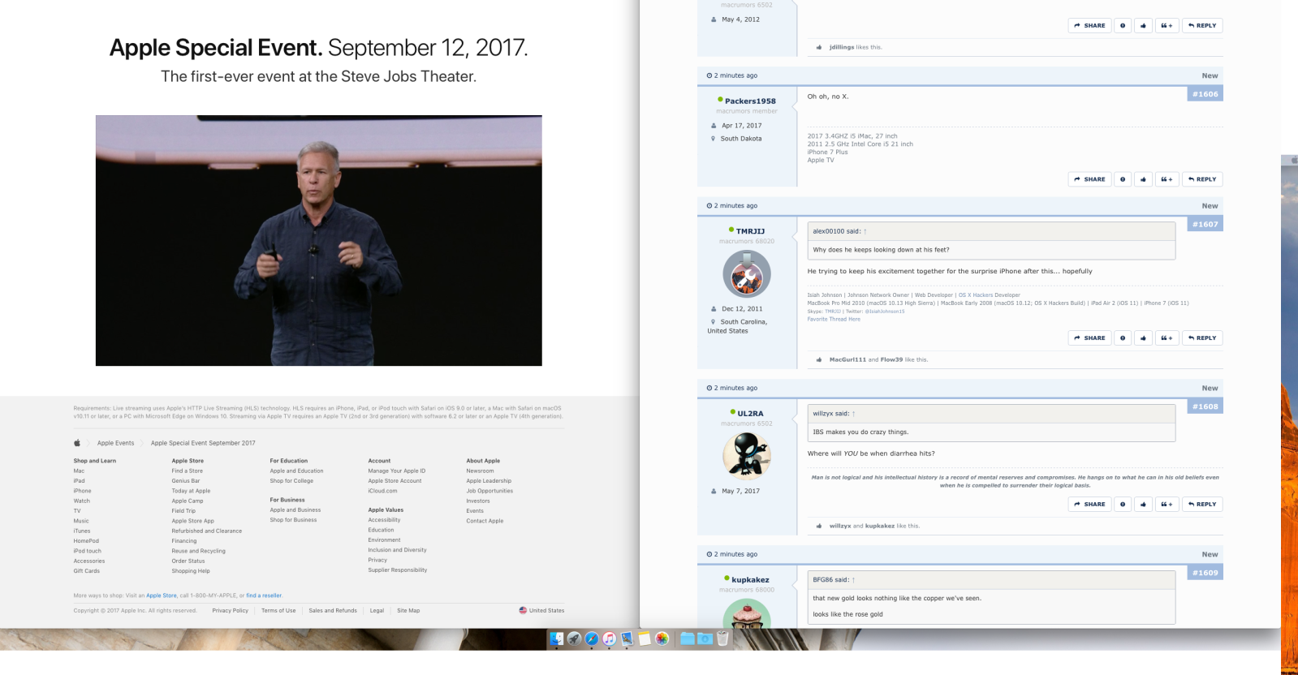Open Privacy Policy footer link
Image resolution: width=1298 pixels, height=675 pixels.
(231, 610)
